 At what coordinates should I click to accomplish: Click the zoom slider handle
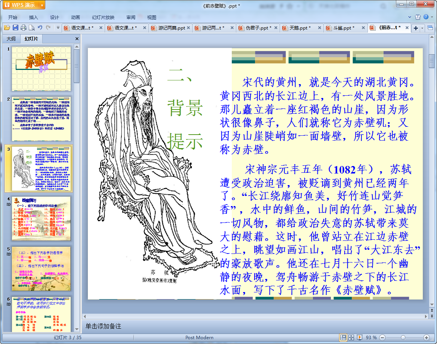click(403, 338)
